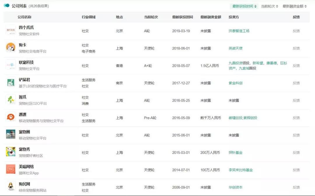The image size is (315, 196).
Task: Open the 宠物圈 logo thumbnail
Action: click(11, 134)
